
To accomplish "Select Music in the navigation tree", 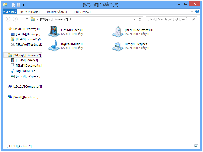I will tap(24, 71).
